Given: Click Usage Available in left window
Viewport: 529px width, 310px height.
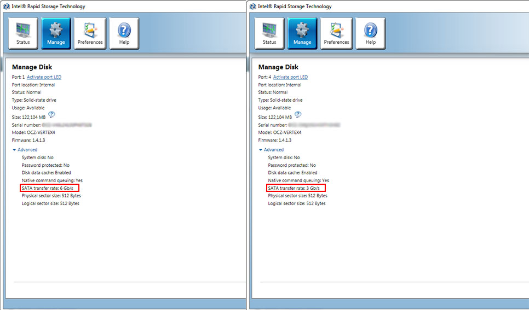Looking at the screenshot, I should click(x=28, y=108).
